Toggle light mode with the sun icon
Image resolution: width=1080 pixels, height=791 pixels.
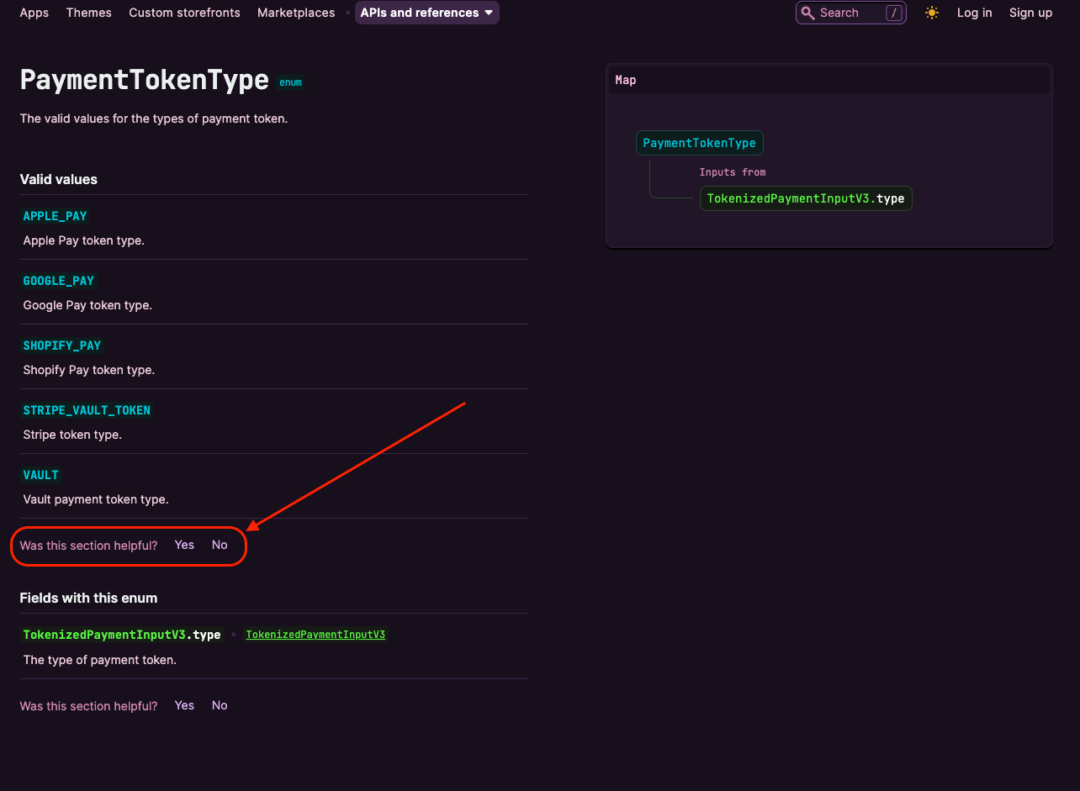coord(932,13)
